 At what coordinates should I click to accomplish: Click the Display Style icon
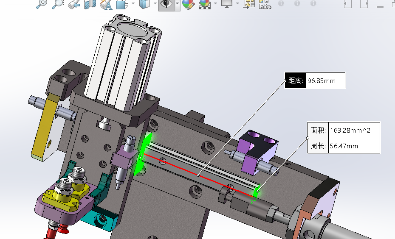(144, 4)
